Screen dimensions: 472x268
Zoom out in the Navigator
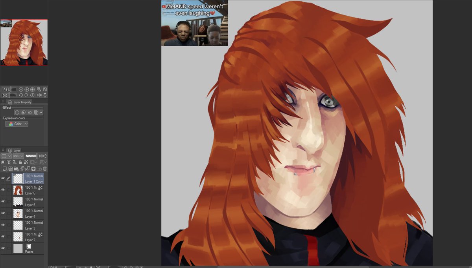coord(21,89)
